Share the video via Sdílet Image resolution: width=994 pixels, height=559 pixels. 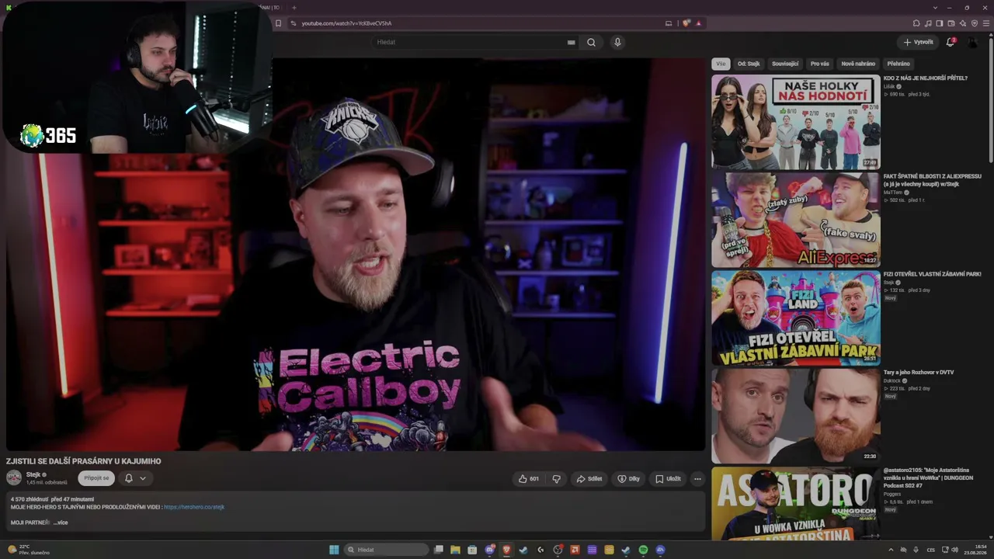pyautogui.click(x=589, y=479)
